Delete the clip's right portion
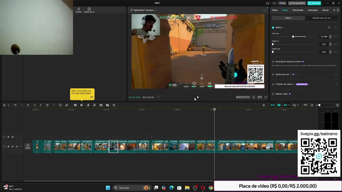 tap(41, 105)
